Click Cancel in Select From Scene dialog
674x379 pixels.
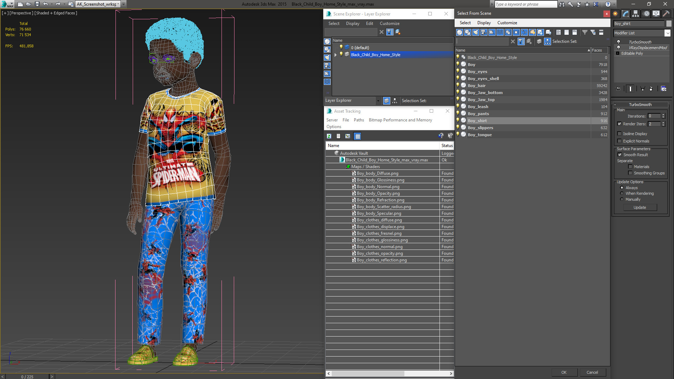click(592, 372)
